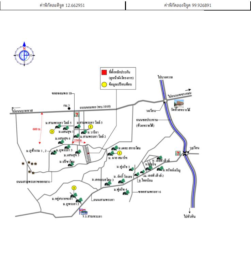
Task: Select yellow marker 1 next to ม.มาย สมาร์ท
Action: pos(120,153)
